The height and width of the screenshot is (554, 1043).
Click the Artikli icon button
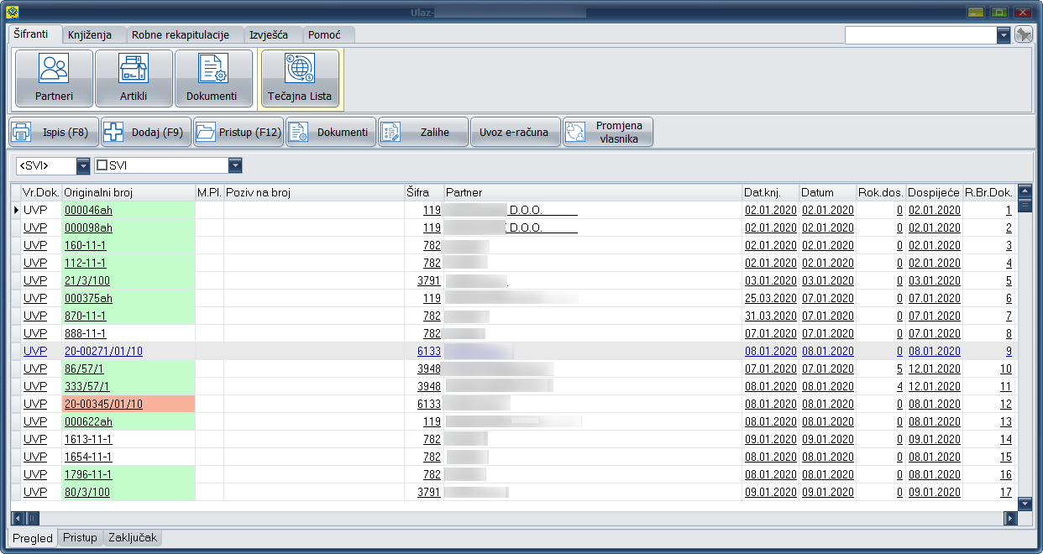coord(134,78)
